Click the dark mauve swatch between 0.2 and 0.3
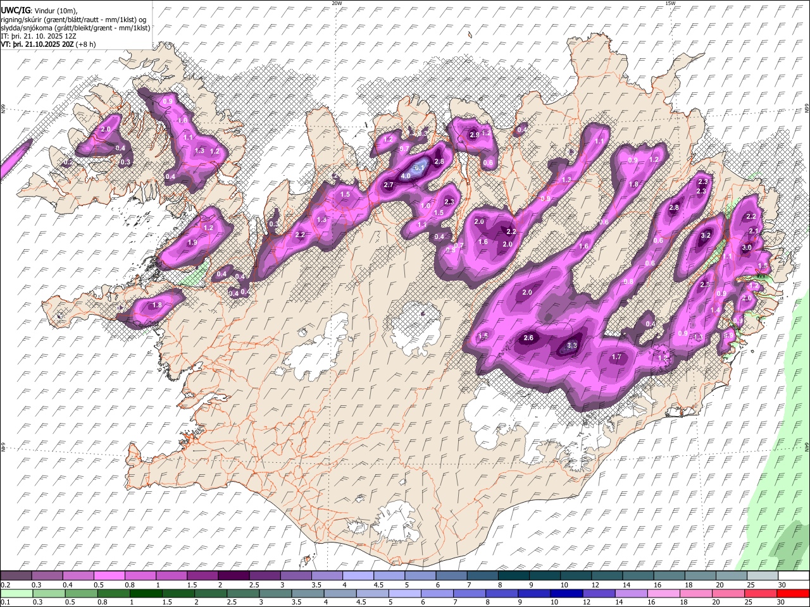810x607 pixels. tap(16, 576)
